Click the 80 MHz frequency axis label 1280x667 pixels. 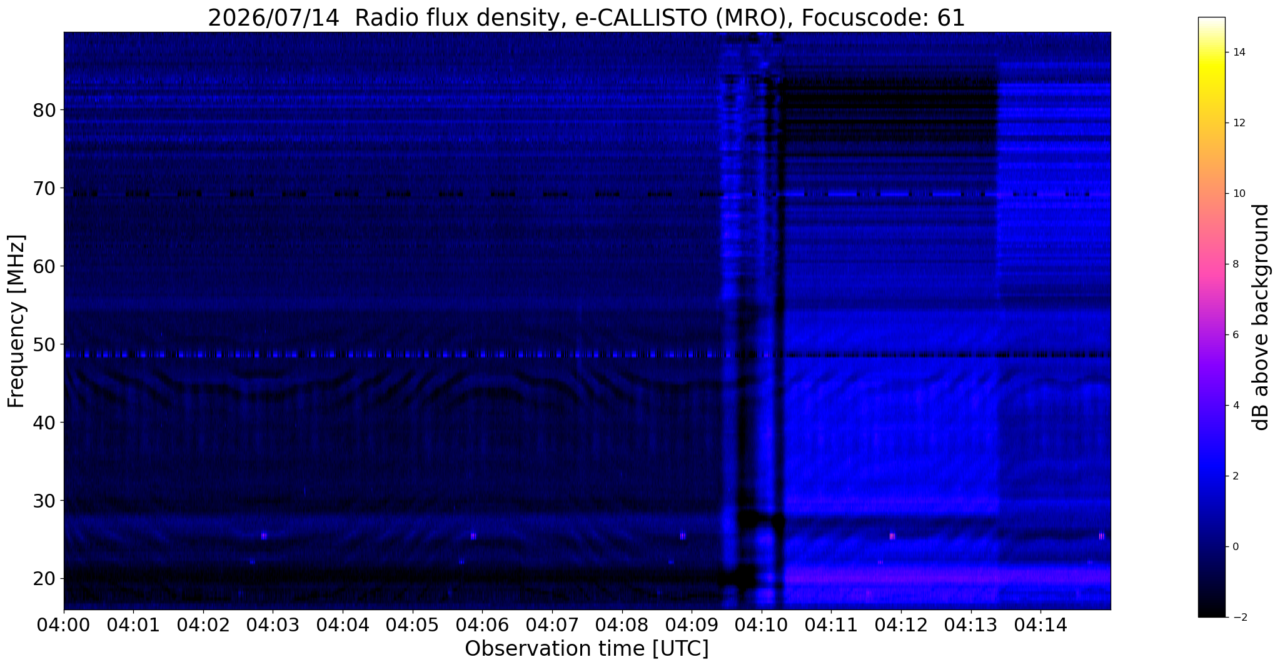[44, 110]
